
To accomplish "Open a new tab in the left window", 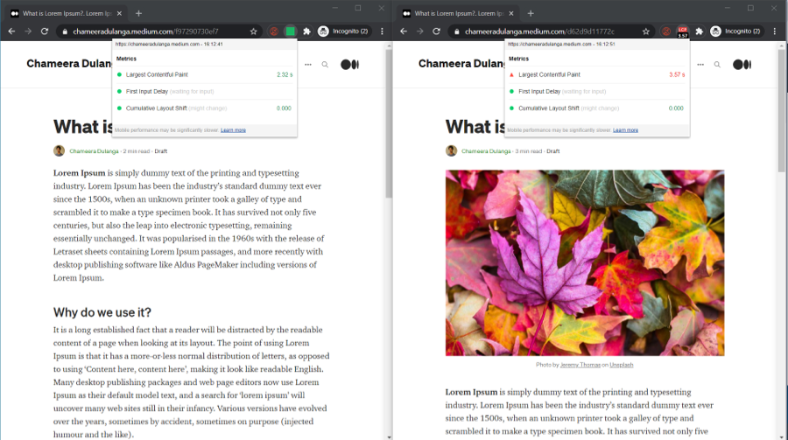I will [138, 14].
